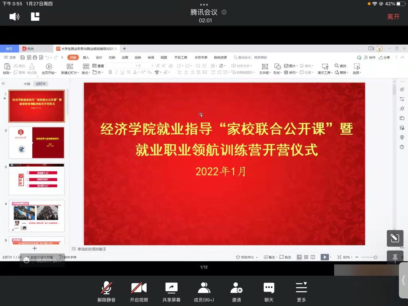
Task: Start slideshow from 当页开始 play icon
Action: (49, 67)
